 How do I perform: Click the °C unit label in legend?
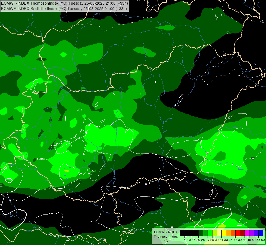tap(166, 241)
